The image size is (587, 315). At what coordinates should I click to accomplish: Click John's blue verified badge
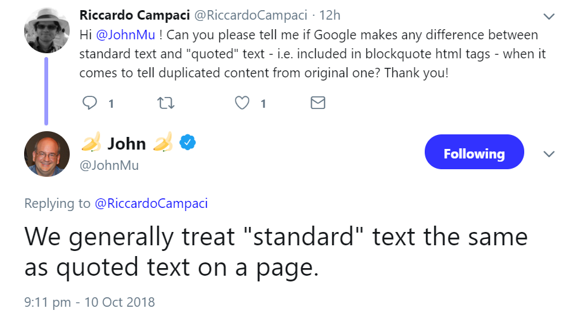click(187, 143)
